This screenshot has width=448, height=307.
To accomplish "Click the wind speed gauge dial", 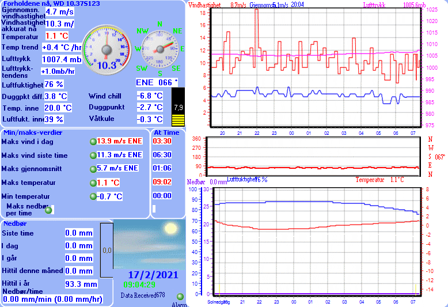I will (105, 49).
